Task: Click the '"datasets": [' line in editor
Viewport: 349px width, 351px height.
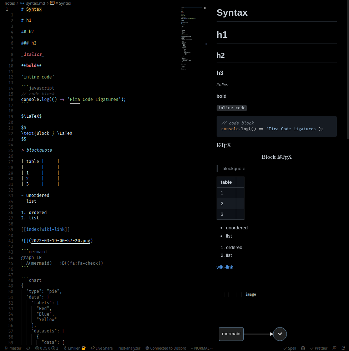Action: coord(48,331)
